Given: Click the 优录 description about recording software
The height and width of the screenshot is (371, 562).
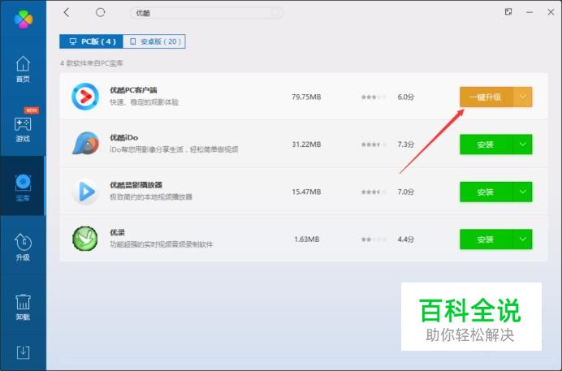Looking at the screenshot, I should click(162, 244).
